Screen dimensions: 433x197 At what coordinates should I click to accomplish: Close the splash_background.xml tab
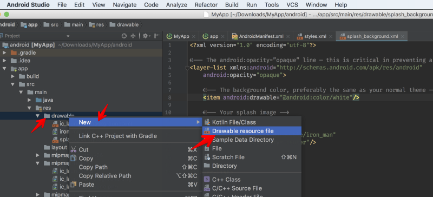point(403,36)
